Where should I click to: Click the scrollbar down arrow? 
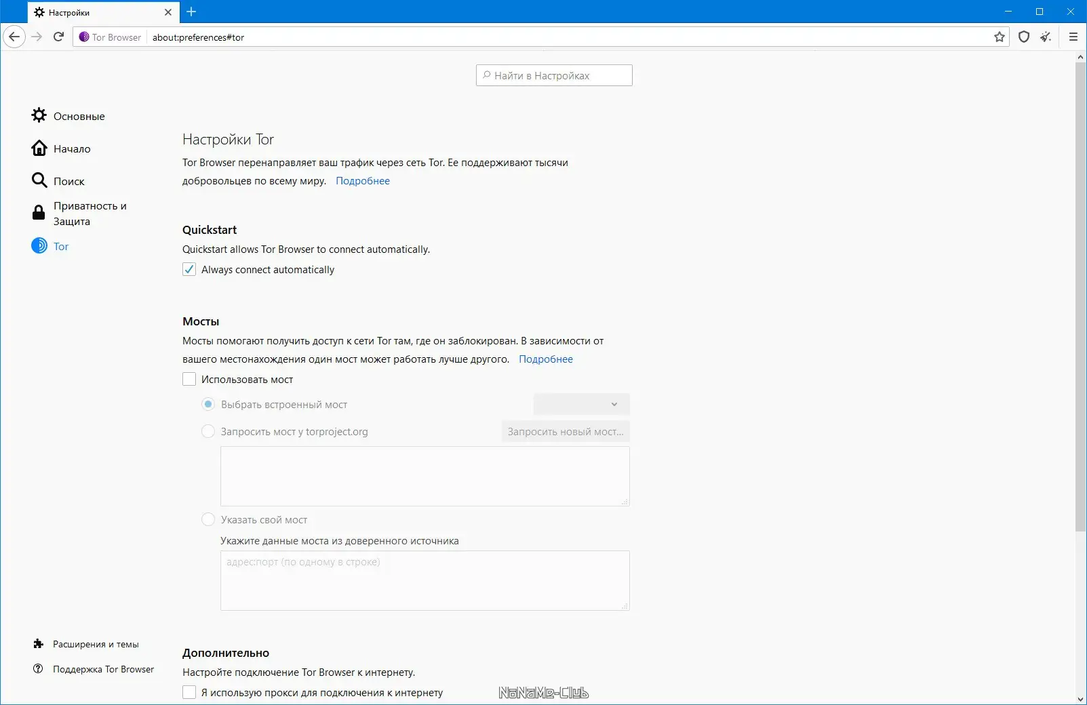click(1080, 699)
